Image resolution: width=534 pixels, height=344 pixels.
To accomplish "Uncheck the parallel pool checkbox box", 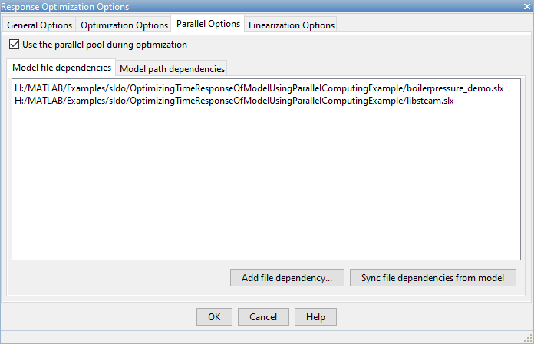I will point(15,45).
